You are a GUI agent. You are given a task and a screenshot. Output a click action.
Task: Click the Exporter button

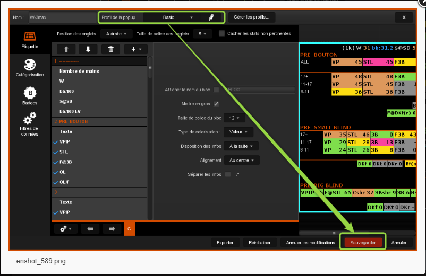(x=225, y=243)
